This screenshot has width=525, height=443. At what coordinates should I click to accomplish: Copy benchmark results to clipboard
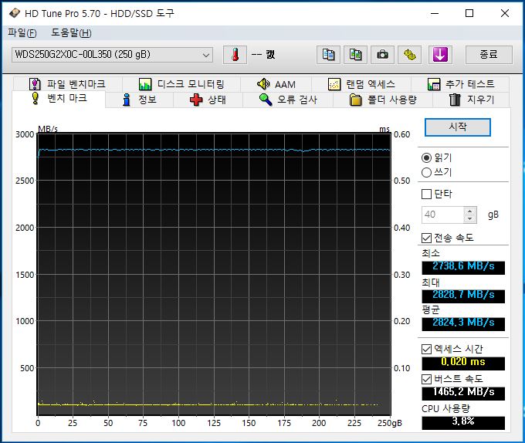pos(329,55)
